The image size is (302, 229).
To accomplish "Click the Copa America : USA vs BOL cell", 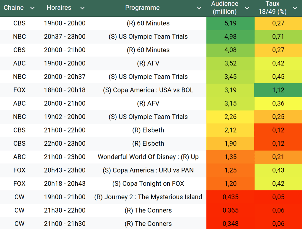I will pyautogui.click(x=148, y=90).
